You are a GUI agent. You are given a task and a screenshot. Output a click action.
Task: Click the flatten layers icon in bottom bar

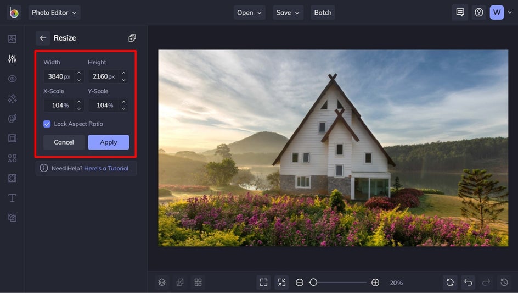180,282
